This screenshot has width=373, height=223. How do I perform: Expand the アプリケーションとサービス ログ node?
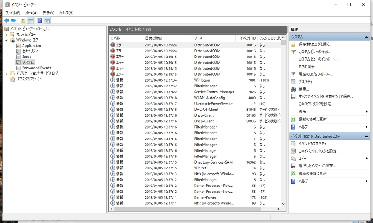[6, 73]
